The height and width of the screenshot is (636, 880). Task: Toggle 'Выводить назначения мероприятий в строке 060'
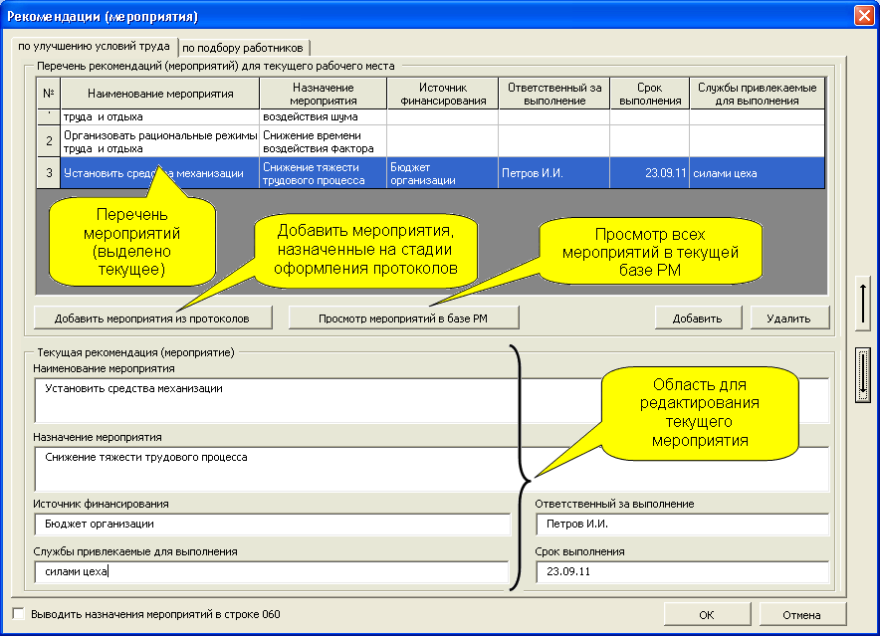(x=19, y=614)
